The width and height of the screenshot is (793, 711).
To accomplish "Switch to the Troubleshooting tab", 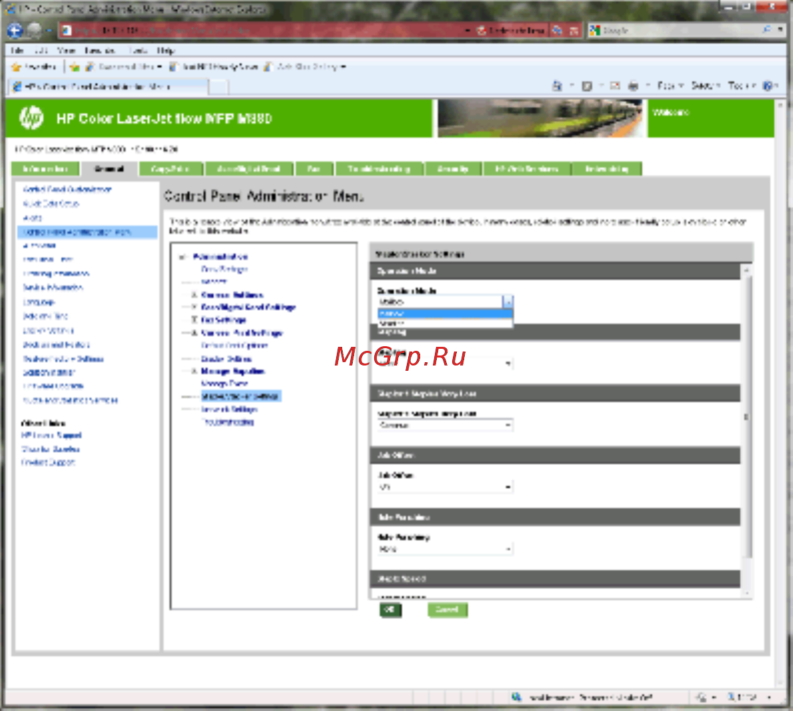I will [x=379, y=169].
